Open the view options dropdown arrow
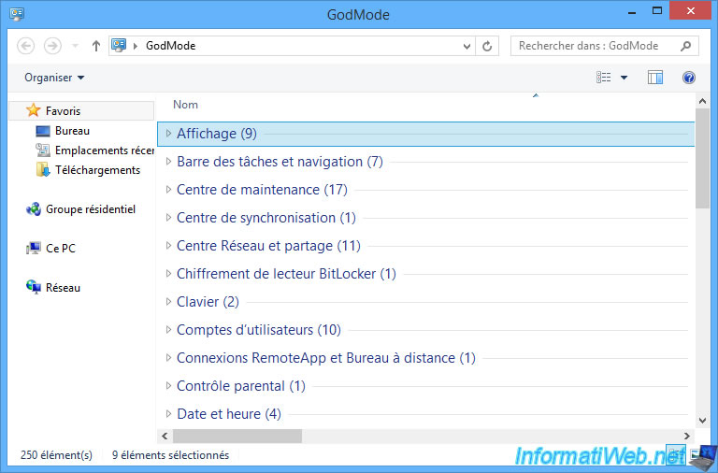 pos(624,78)
